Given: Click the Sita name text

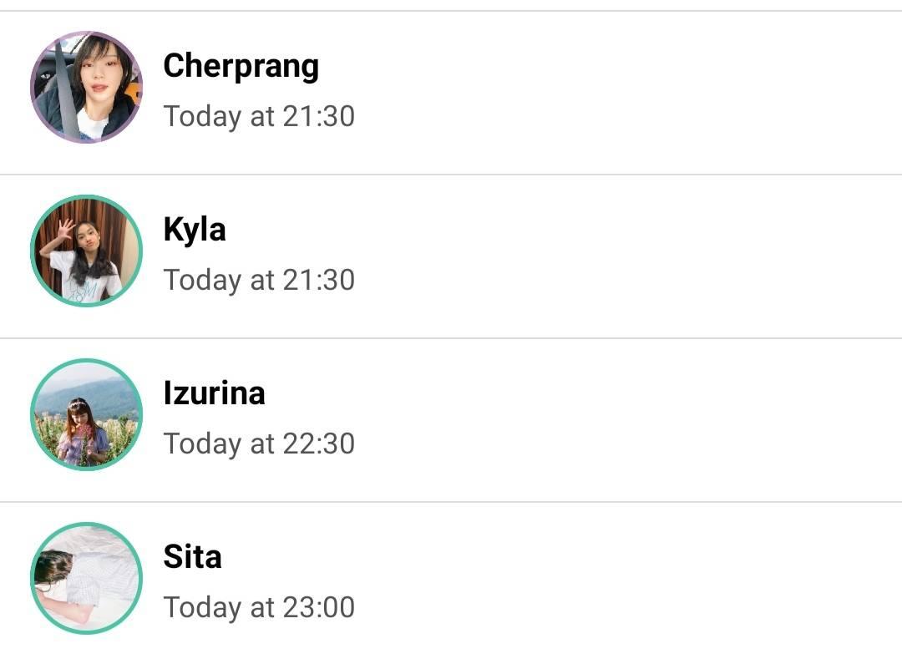Looking at the screenshot, I should 192,557.
